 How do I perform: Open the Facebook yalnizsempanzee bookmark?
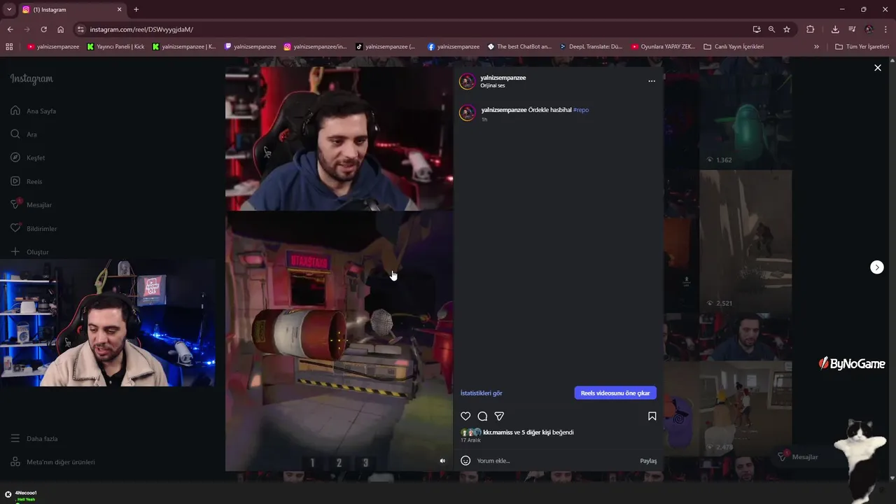[x=454, y=47]
